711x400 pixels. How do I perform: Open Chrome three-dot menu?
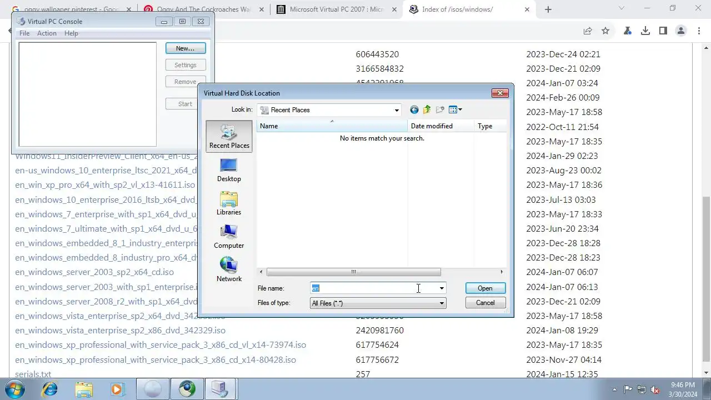(x=699, y=31)
